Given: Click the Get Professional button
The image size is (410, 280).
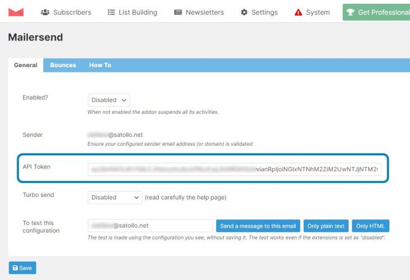Looking at the screenshot, I should pyautogui.click(x=376, y=12).
